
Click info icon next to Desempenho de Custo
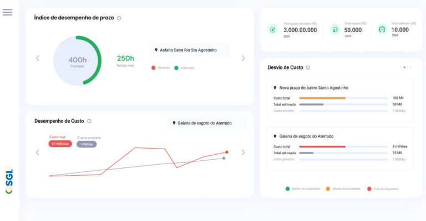click(x=89, y=121)
